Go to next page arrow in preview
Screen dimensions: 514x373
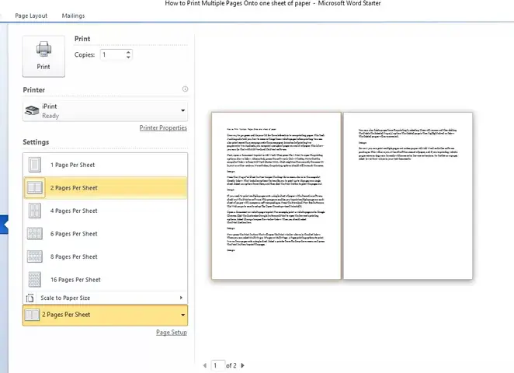coord(242,365)
